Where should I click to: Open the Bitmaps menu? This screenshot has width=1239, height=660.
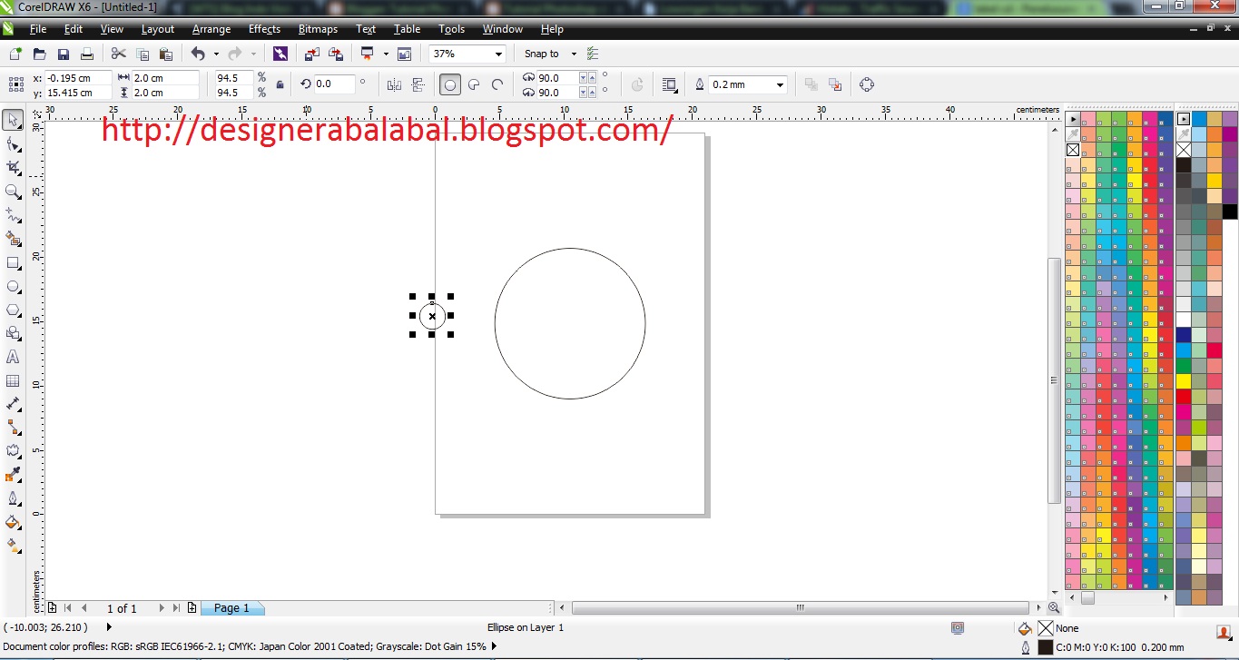point(318,28)
